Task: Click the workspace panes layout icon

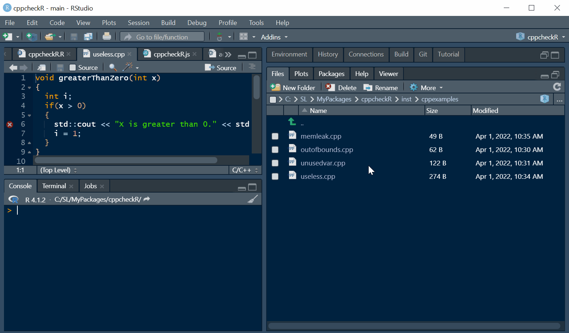Action: 244,37
